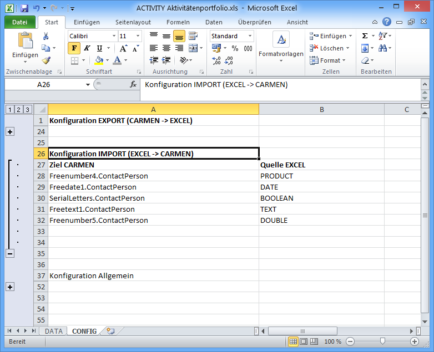
Task: Open the Calibri font name dropdown
Action: click(92, 36)
